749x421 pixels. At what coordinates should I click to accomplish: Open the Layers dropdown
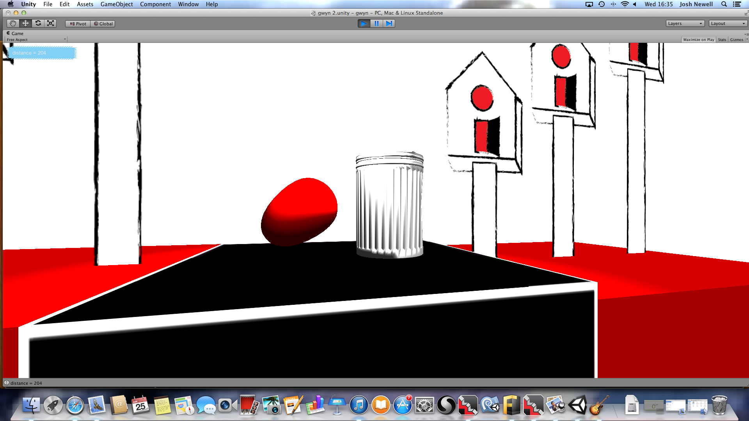685,23
